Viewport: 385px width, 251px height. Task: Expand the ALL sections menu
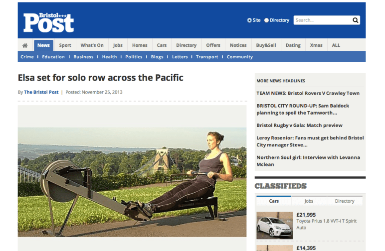[336, 45]
